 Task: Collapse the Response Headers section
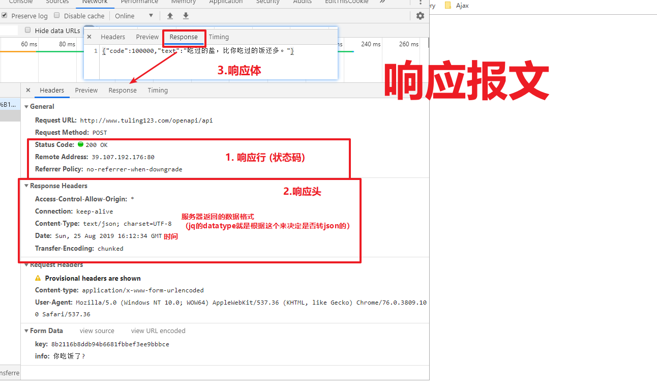coord(27,186)
